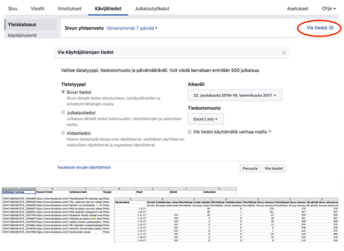The height and width of the screenshot is (251, 344).
Task: Select the Julkaisutiedot radio button
Action: coord(62,112)
